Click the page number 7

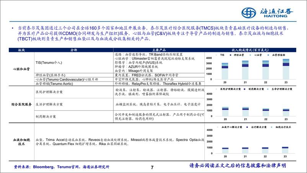tap(152, 167)
